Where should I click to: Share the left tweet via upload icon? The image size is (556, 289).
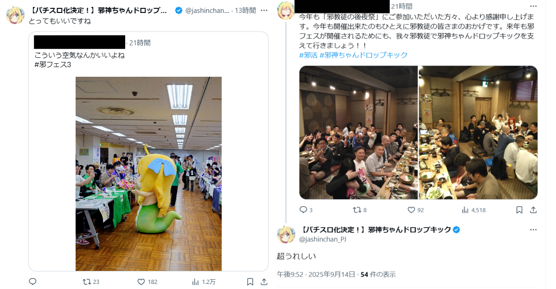264,282
